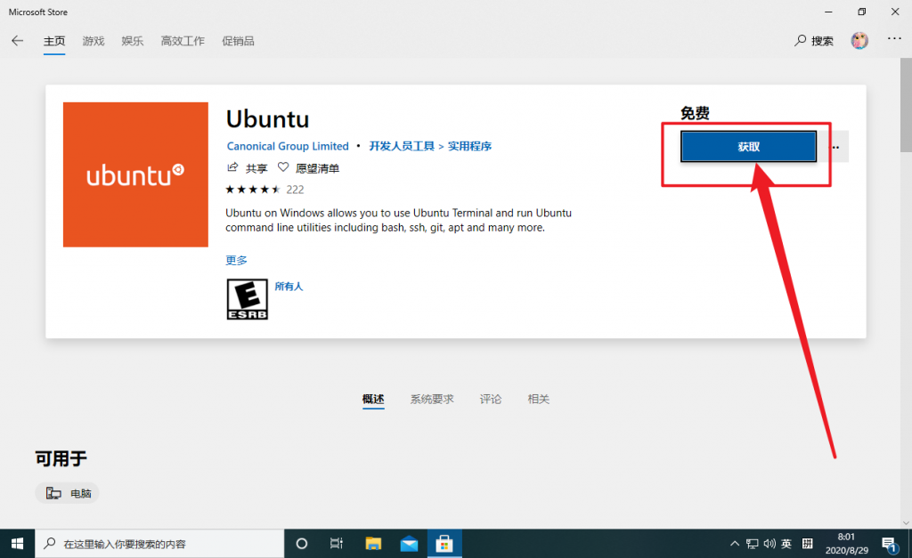Open the 相关 section tab
The width and height of the screenshot is (912, 558).
coord(539,400)
